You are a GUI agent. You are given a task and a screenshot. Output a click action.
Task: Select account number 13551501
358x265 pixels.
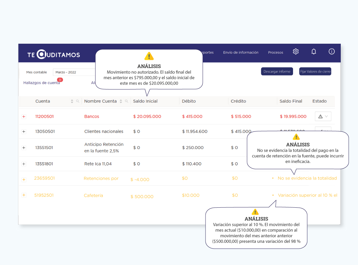(44, 148)
